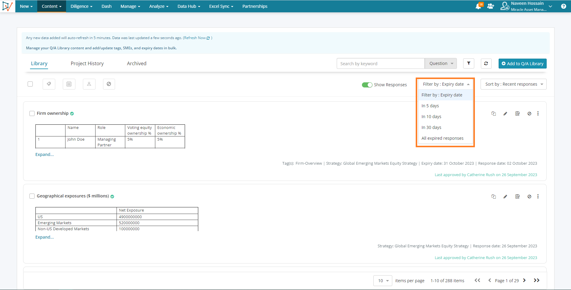Click the refresh button beside the filter
571x290 pixels.
pos(486,63)
